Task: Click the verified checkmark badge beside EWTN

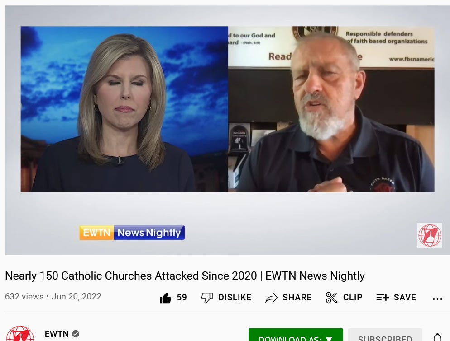Action: point(76,334)
